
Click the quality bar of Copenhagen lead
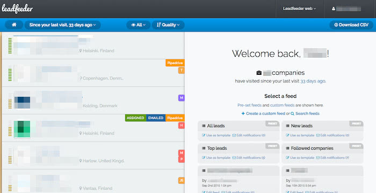(10, 73)
